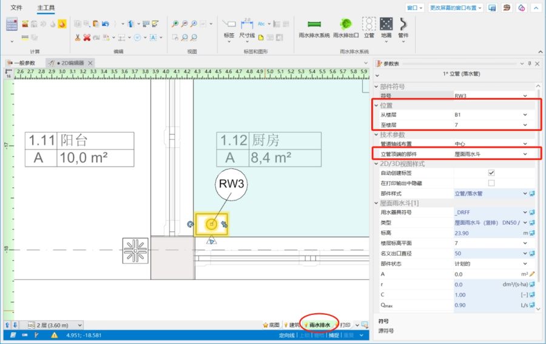Click the 尺寸线 dimension line tool

(x=247, y=24)
